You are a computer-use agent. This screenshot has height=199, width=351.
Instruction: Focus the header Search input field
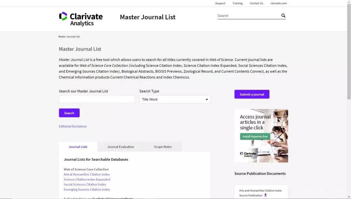pyautogui.click(x=249, y=16)
